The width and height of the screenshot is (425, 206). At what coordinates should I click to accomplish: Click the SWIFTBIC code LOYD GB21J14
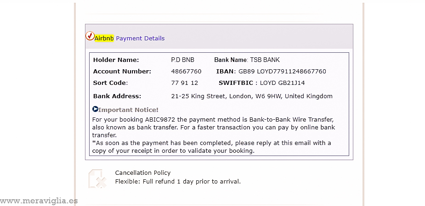tap(282, 83)
